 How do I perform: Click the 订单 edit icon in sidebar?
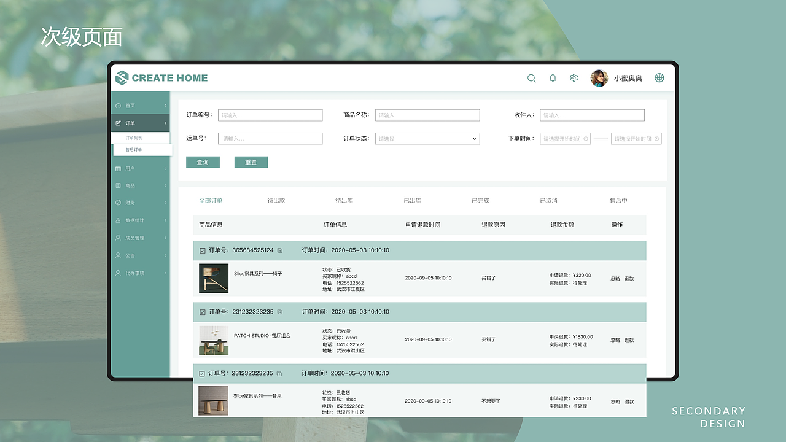point(119,123)
